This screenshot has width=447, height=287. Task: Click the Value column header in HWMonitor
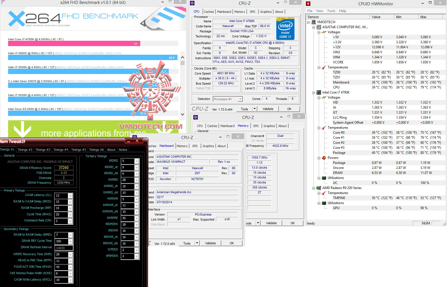pos(382,17)
